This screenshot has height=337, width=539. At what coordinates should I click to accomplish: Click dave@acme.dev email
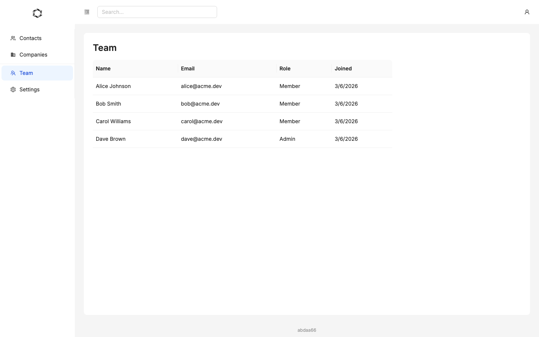click(x=201, y=139)
